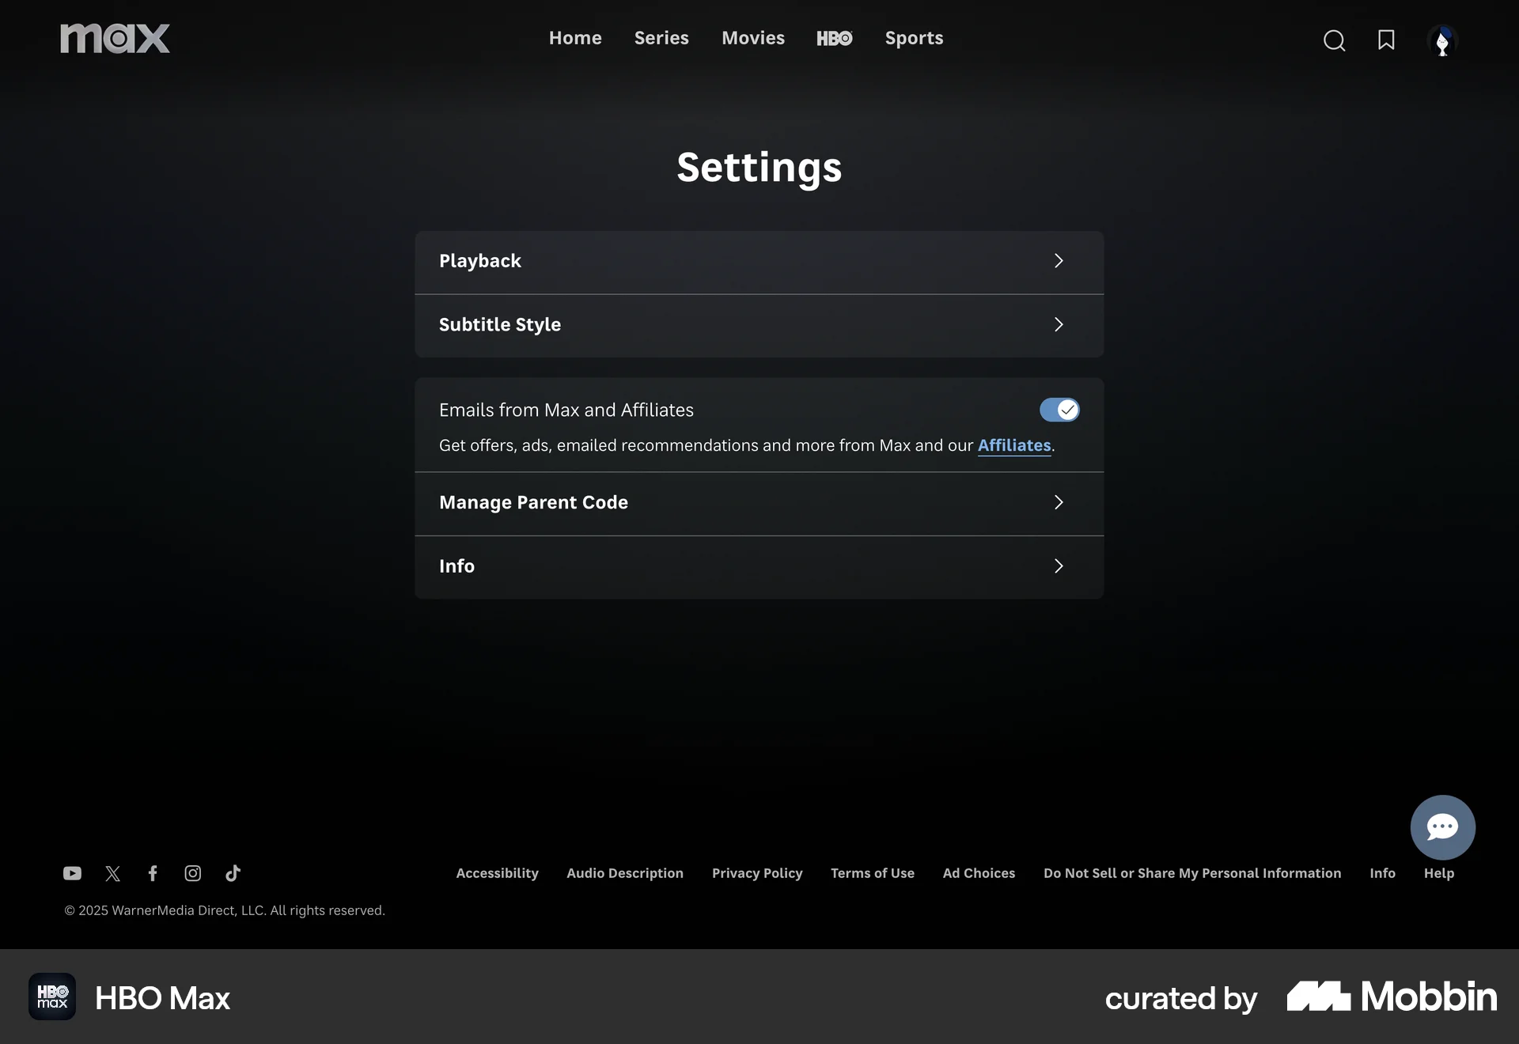Open Max's Facebook page
1519x1044 pixels.
coord(153,873)
